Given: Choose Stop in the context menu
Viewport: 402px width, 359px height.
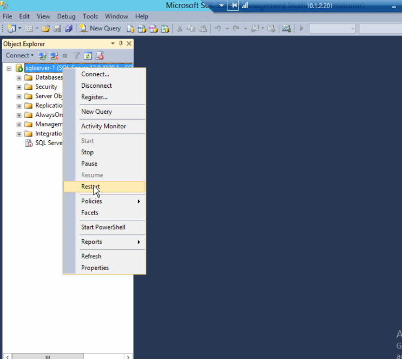Looking at the screenshot, I should click(x=104, y=152).
